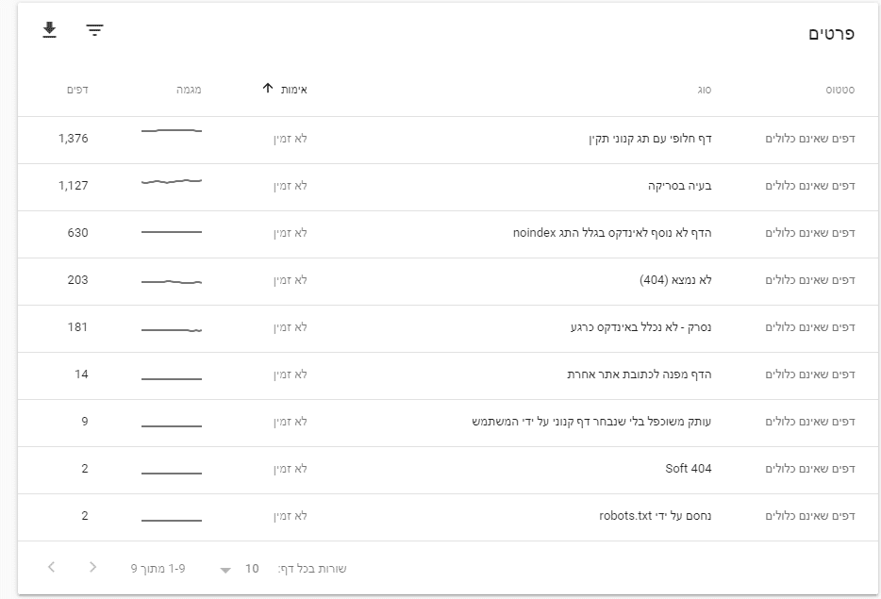
Task: Go to the previous page arrow
Action: [x=51, y=568]
